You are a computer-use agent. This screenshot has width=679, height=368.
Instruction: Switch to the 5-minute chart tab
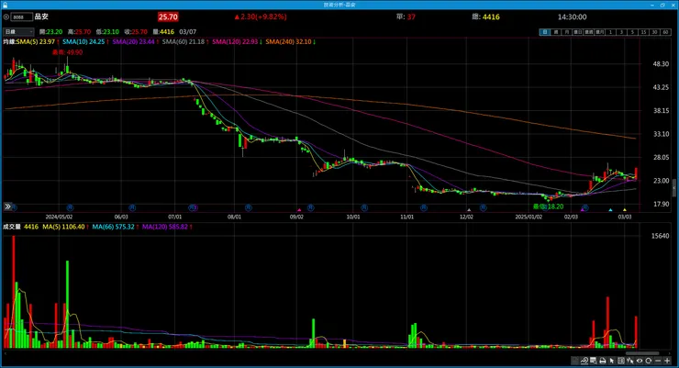coord(633,32)
